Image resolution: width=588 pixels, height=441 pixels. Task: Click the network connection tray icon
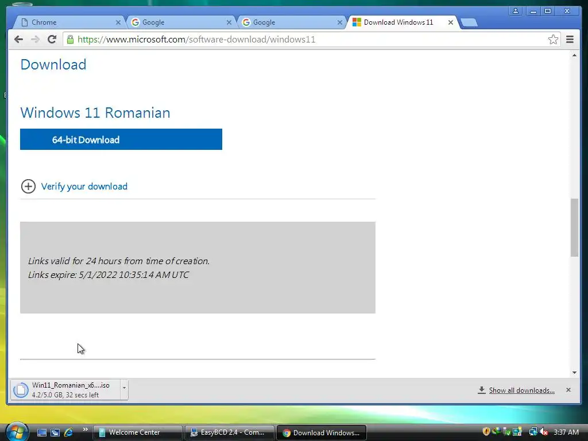(533, 432)
